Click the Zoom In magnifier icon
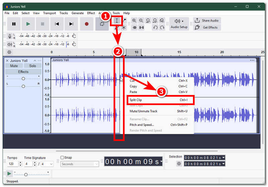This screenshot has width=268, height=187. click(134, 21)
